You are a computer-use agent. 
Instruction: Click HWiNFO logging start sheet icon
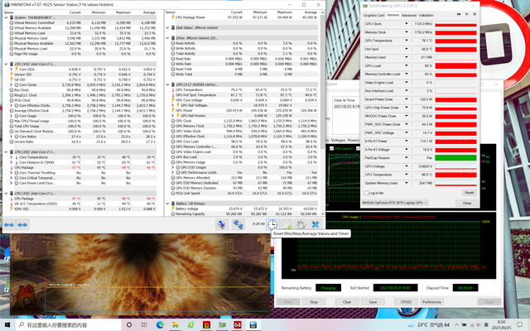point(287,224)
